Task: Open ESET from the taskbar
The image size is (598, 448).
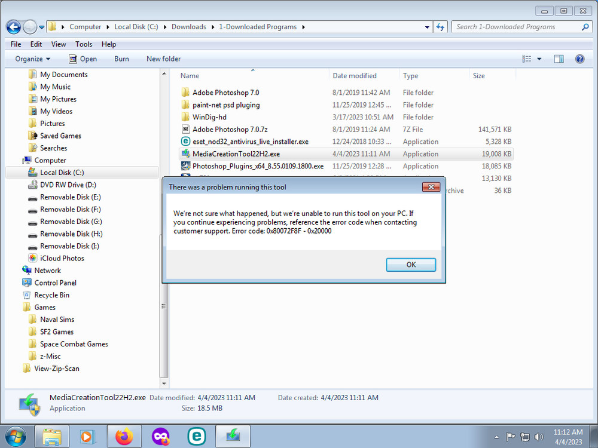Action: pos(197,436)
